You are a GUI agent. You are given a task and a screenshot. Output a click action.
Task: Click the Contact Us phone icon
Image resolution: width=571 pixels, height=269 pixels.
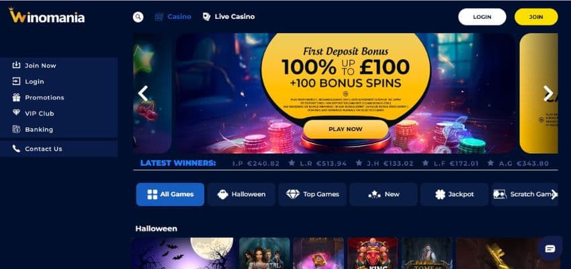(16, 149)
